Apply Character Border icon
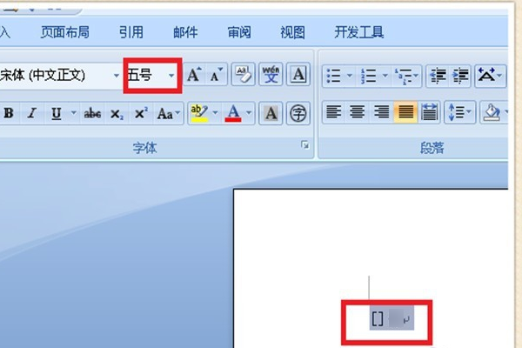Viewport: 522px width, 348px height. click(x=298, y=74)
